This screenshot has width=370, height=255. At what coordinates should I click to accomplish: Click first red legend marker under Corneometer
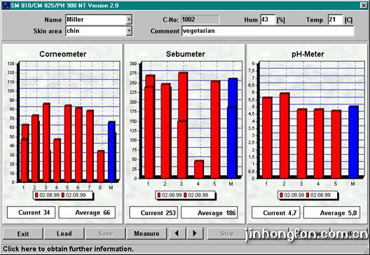tap(36, 195)
